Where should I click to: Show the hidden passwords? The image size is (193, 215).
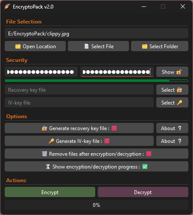click(x=172, y=72)
